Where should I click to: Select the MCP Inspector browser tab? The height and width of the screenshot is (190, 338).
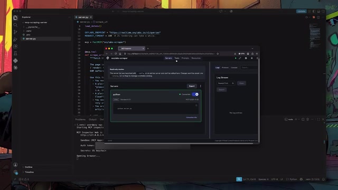coord(132,49)
